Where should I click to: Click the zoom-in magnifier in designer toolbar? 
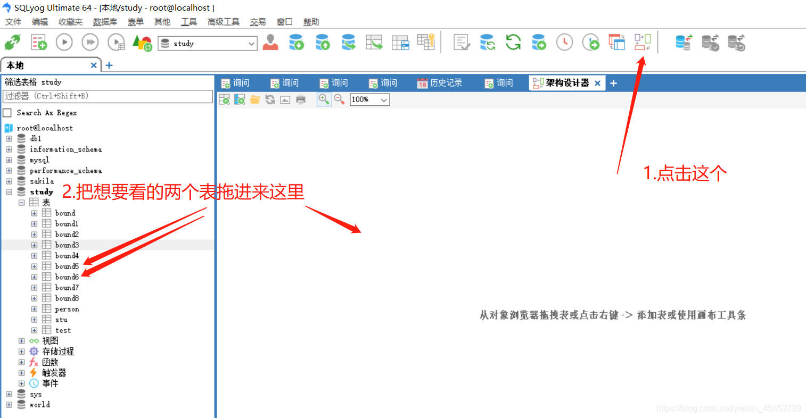pos(324,99)
